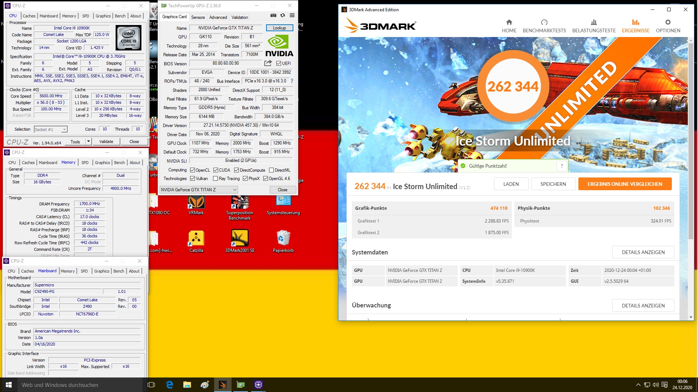Switch to Validation tab in GPU-Z
The height and width of the screenshot is (392, 698).
(x=240, y=17)
